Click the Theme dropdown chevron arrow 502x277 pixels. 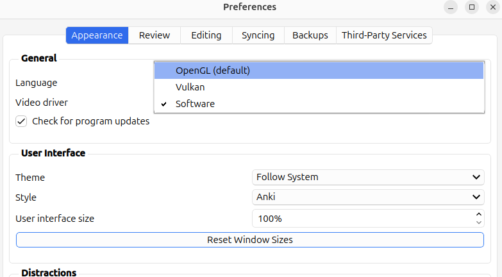476,177
